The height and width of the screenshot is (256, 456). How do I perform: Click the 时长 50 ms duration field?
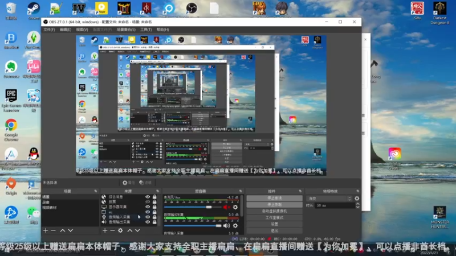pos(335,205)
